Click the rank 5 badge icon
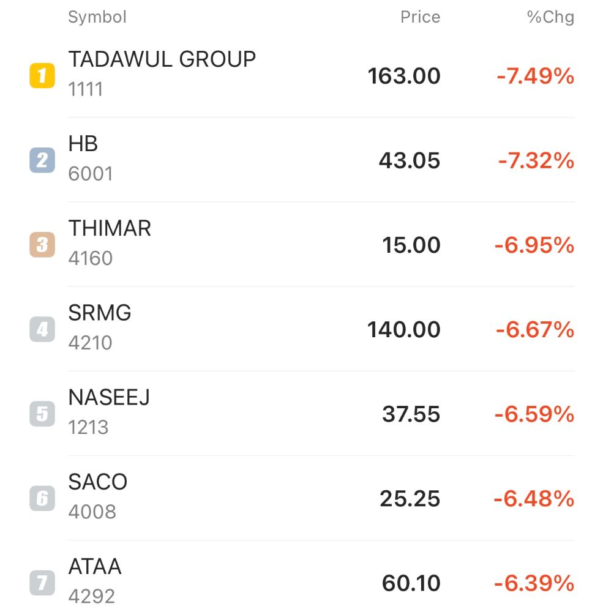The height and width of the screenshot is (612, 603). coord(42,414)
